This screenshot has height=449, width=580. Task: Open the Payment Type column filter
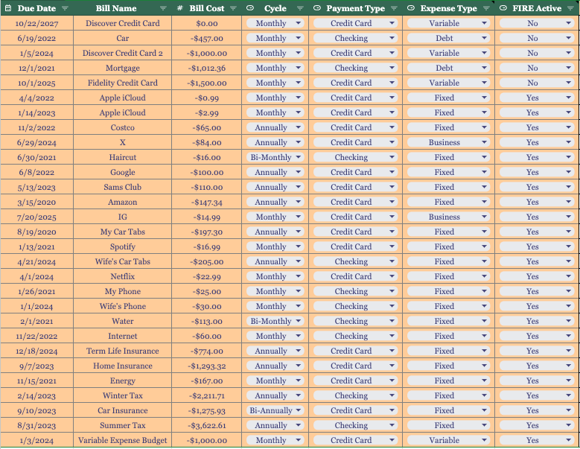tap(394, 8)
